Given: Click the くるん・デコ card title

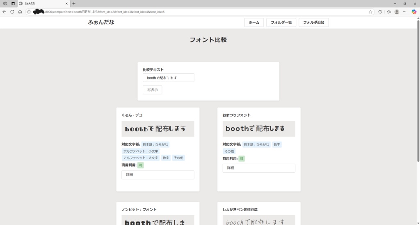Looking at the screenshot, I should pos(132,115).
